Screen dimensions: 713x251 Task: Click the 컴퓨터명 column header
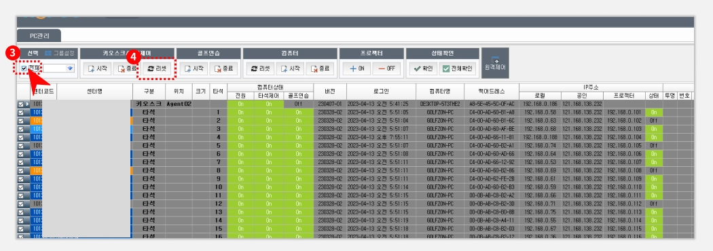pos(440,92)
